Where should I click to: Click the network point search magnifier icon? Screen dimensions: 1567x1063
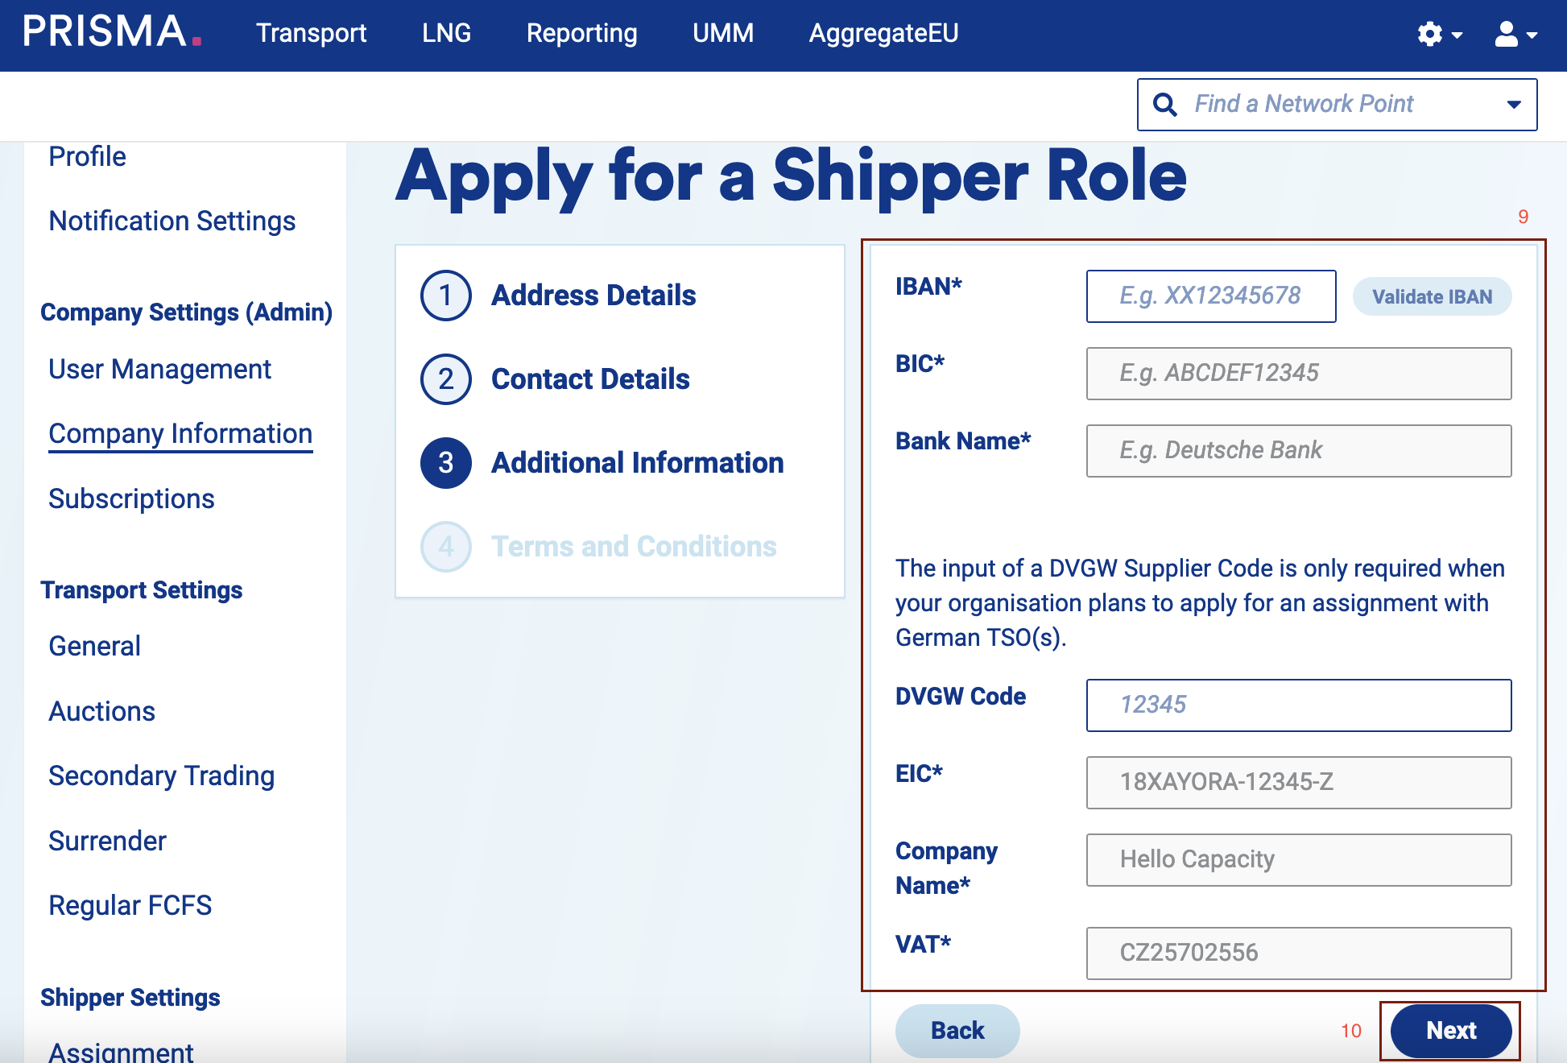coord(1164,105)
